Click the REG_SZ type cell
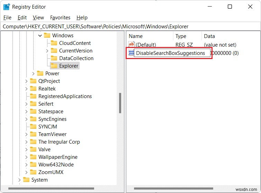 click(x=184, y=45)
